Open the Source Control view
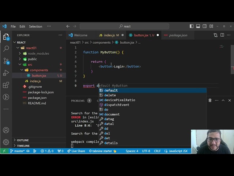234x176 pixels. pos(6,61)
